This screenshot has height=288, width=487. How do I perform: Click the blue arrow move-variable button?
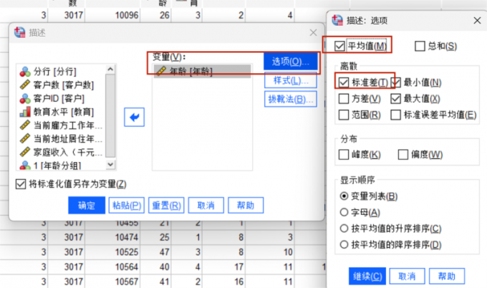134,115
